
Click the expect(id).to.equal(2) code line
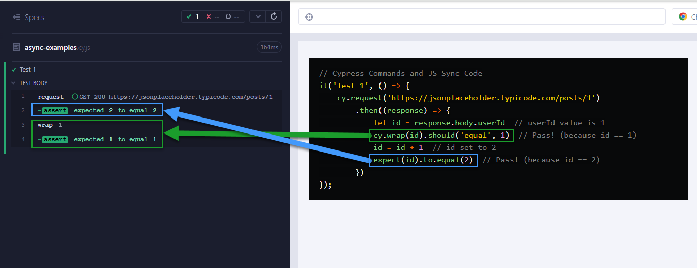point(423,160)
